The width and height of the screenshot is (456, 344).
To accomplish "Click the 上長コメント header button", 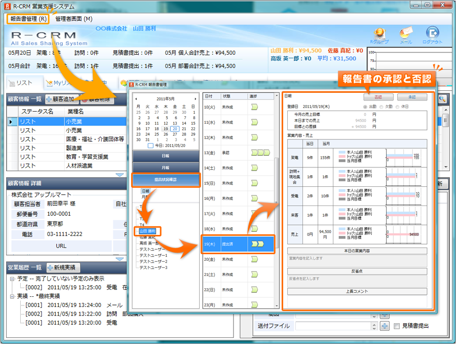I will pyautogui.click(x=357, y=291).
